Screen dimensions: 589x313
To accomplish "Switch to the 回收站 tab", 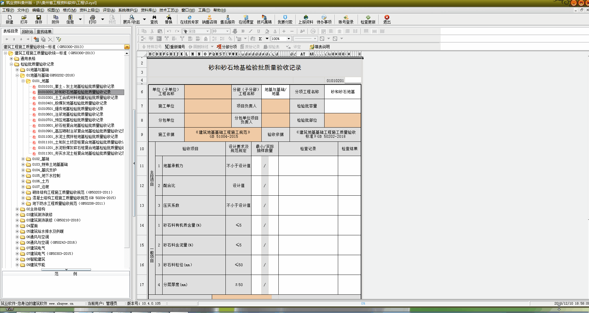I will tap(28, 32).
